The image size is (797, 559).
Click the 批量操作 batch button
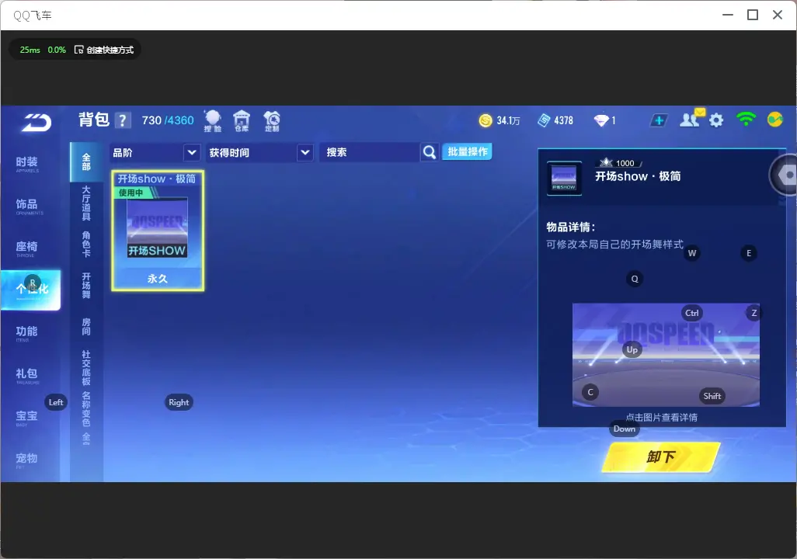[x=467, y=151]
